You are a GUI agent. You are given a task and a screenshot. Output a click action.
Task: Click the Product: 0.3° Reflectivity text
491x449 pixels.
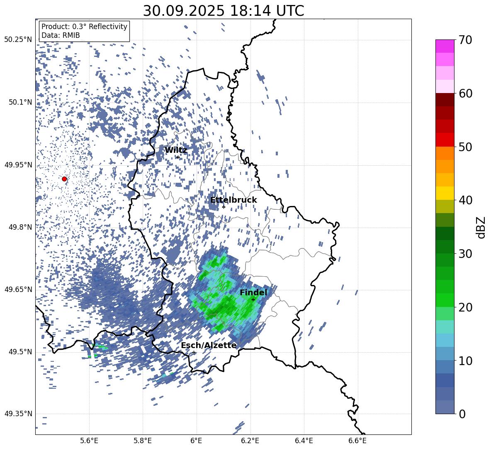click(x=84, y=27)
